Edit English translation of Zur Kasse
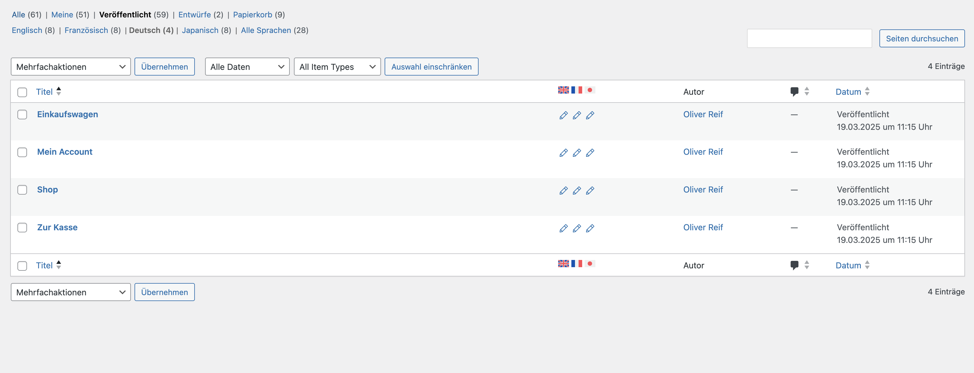Image resolution: width=974 pixels, height=373 pixels. tap(563, 228)
